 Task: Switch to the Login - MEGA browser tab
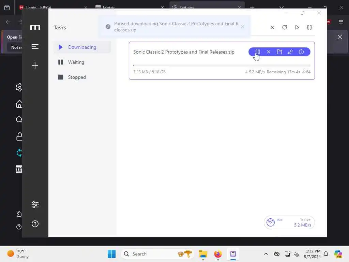click(x=54, y=8)
